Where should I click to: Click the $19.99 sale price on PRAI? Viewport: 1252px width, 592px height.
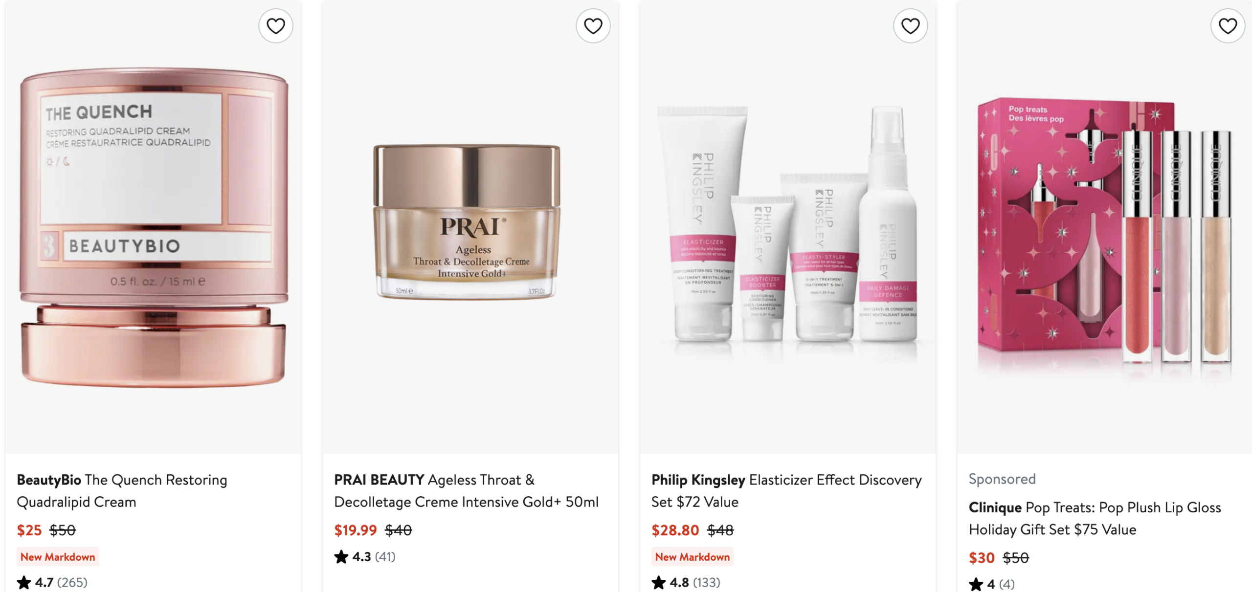point(356,530)
